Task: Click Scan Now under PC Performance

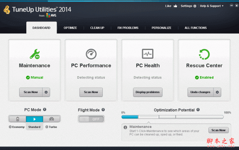Action: pos(91,92)
